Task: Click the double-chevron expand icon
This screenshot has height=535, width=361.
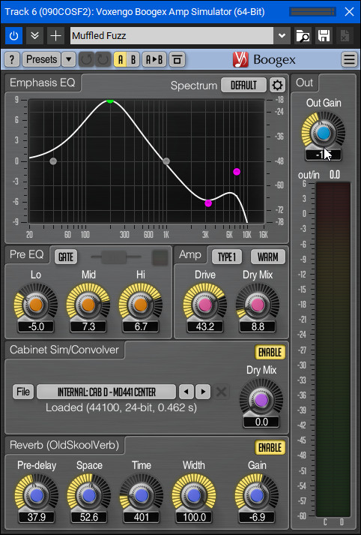Action: (x=34, y=35)
